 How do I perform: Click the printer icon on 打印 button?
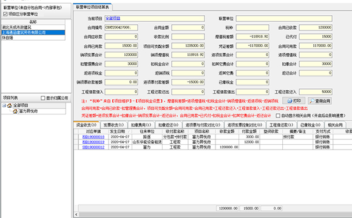pyautogui.click(x=289, y=101)
